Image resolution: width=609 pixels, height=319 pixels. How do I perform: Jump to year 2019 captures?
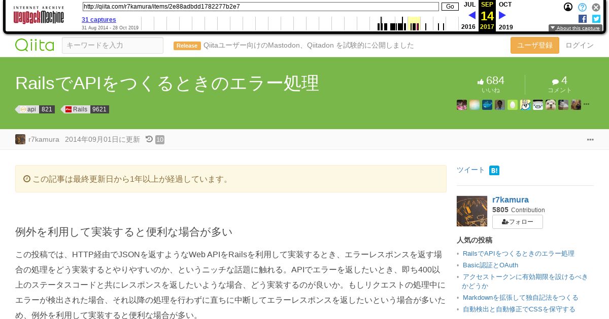coord(505,27)
